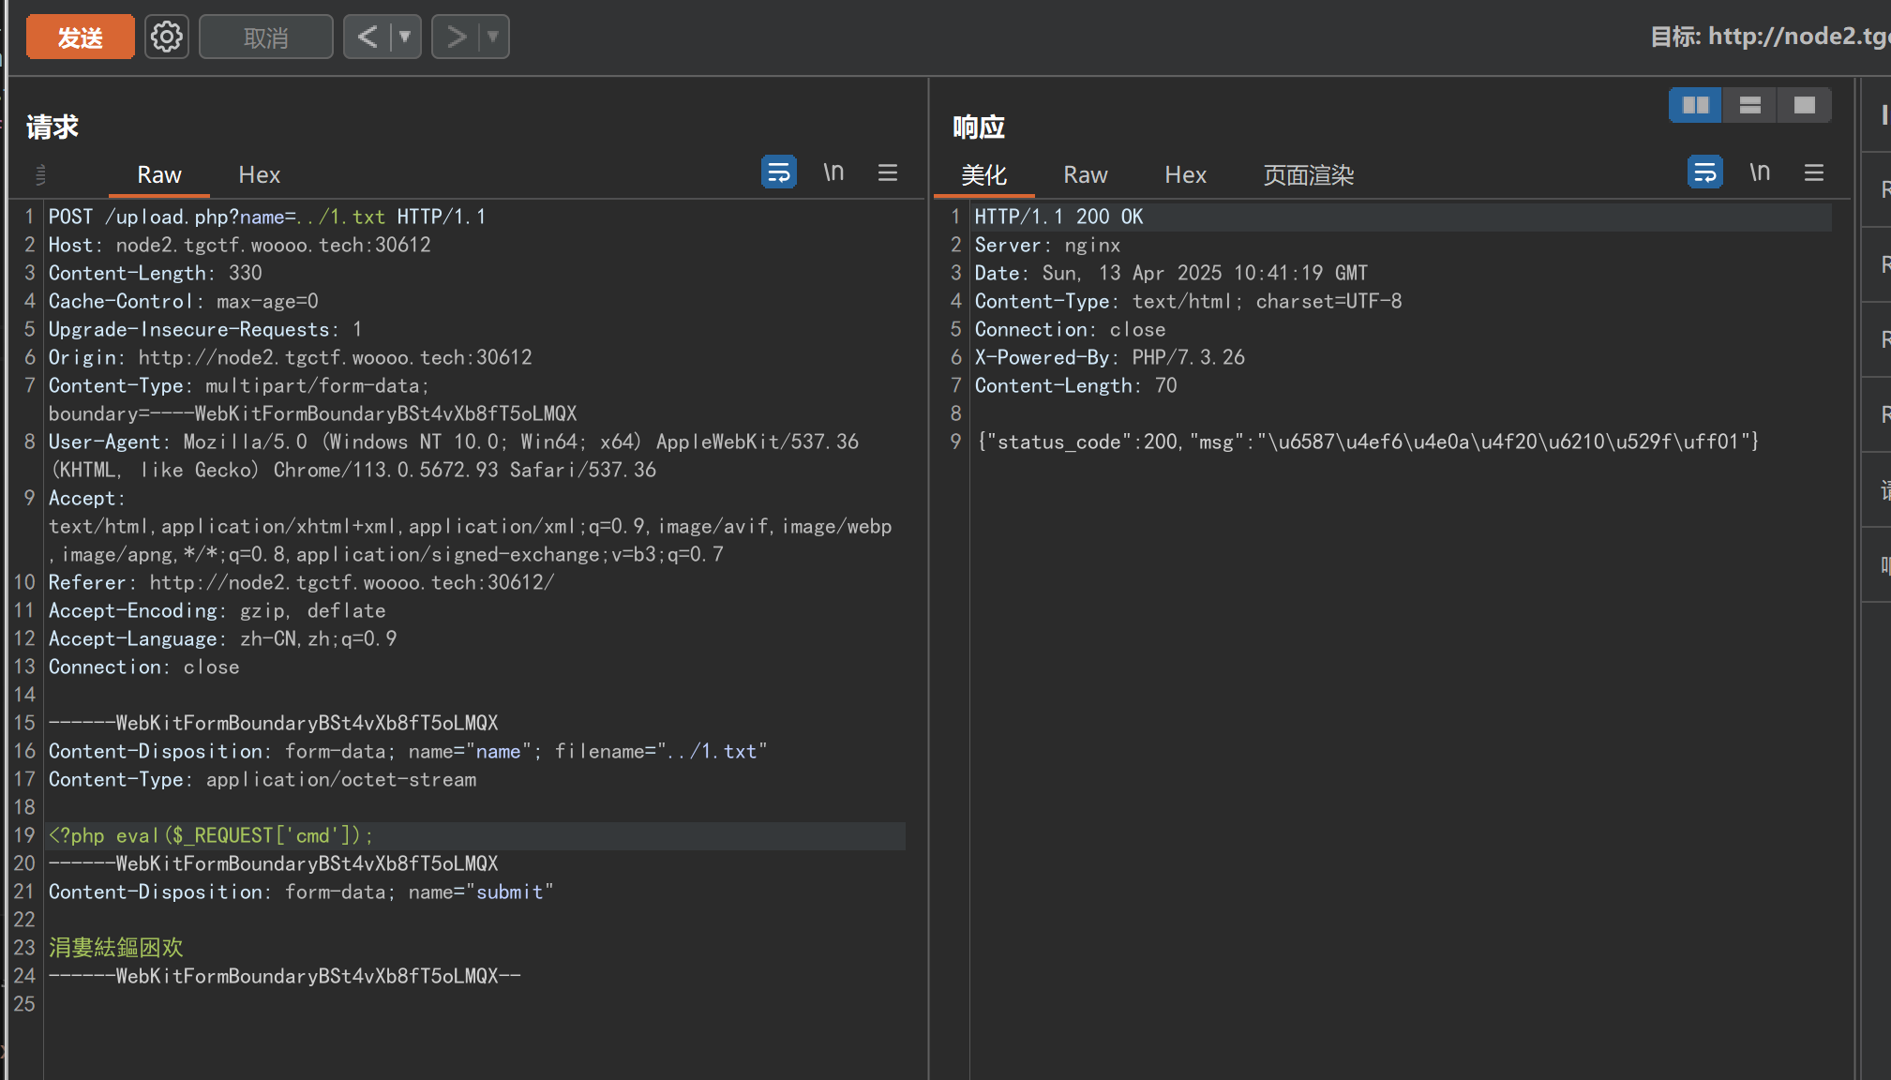Image resolution: width=1891 pixels, height=1080 pixels.
Task: Click the PHP eval payload line in request body
Action: [212, 835]
